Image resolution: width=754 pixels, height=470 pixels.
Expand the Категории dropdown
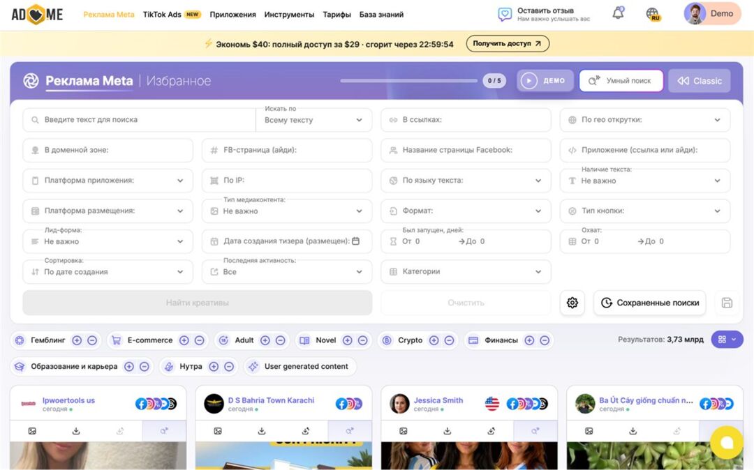tap(466, 272)
